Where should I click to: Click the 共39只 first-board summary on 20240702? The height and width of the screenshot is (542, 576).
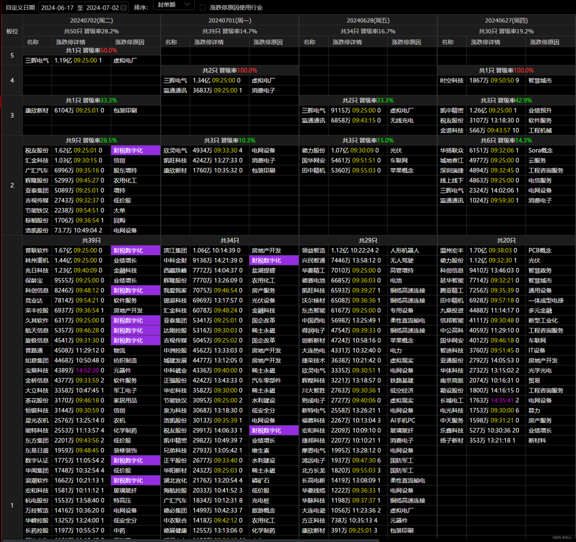[92, 241]
